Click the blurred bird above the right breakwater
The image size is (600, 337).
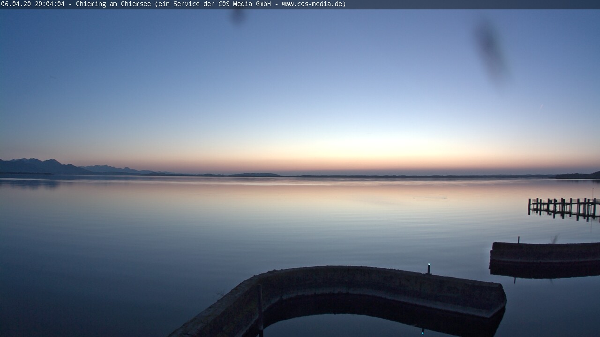(555, 239)
